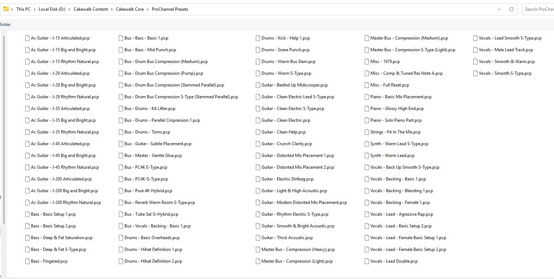
Task: Select file name Guitar - Crunch Clarity.pcp
Action: 287,144
